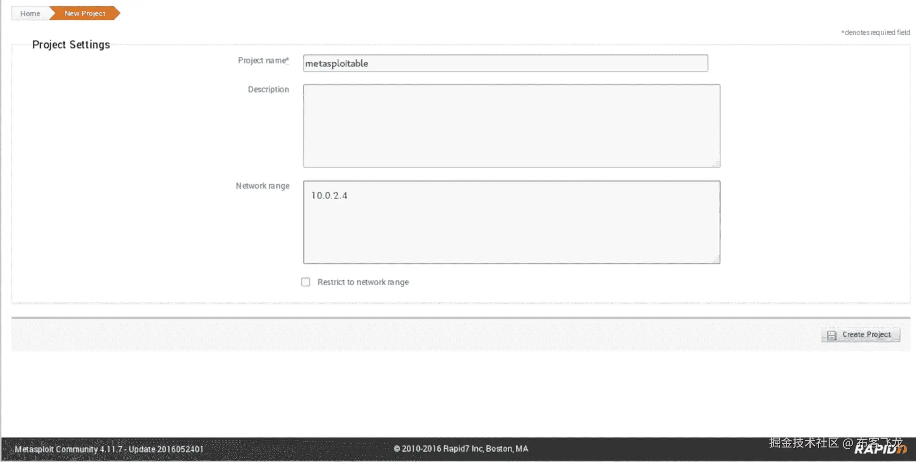Click the 'Description' label
Viewport: 916px width, 462px height.
click(269, 89)
